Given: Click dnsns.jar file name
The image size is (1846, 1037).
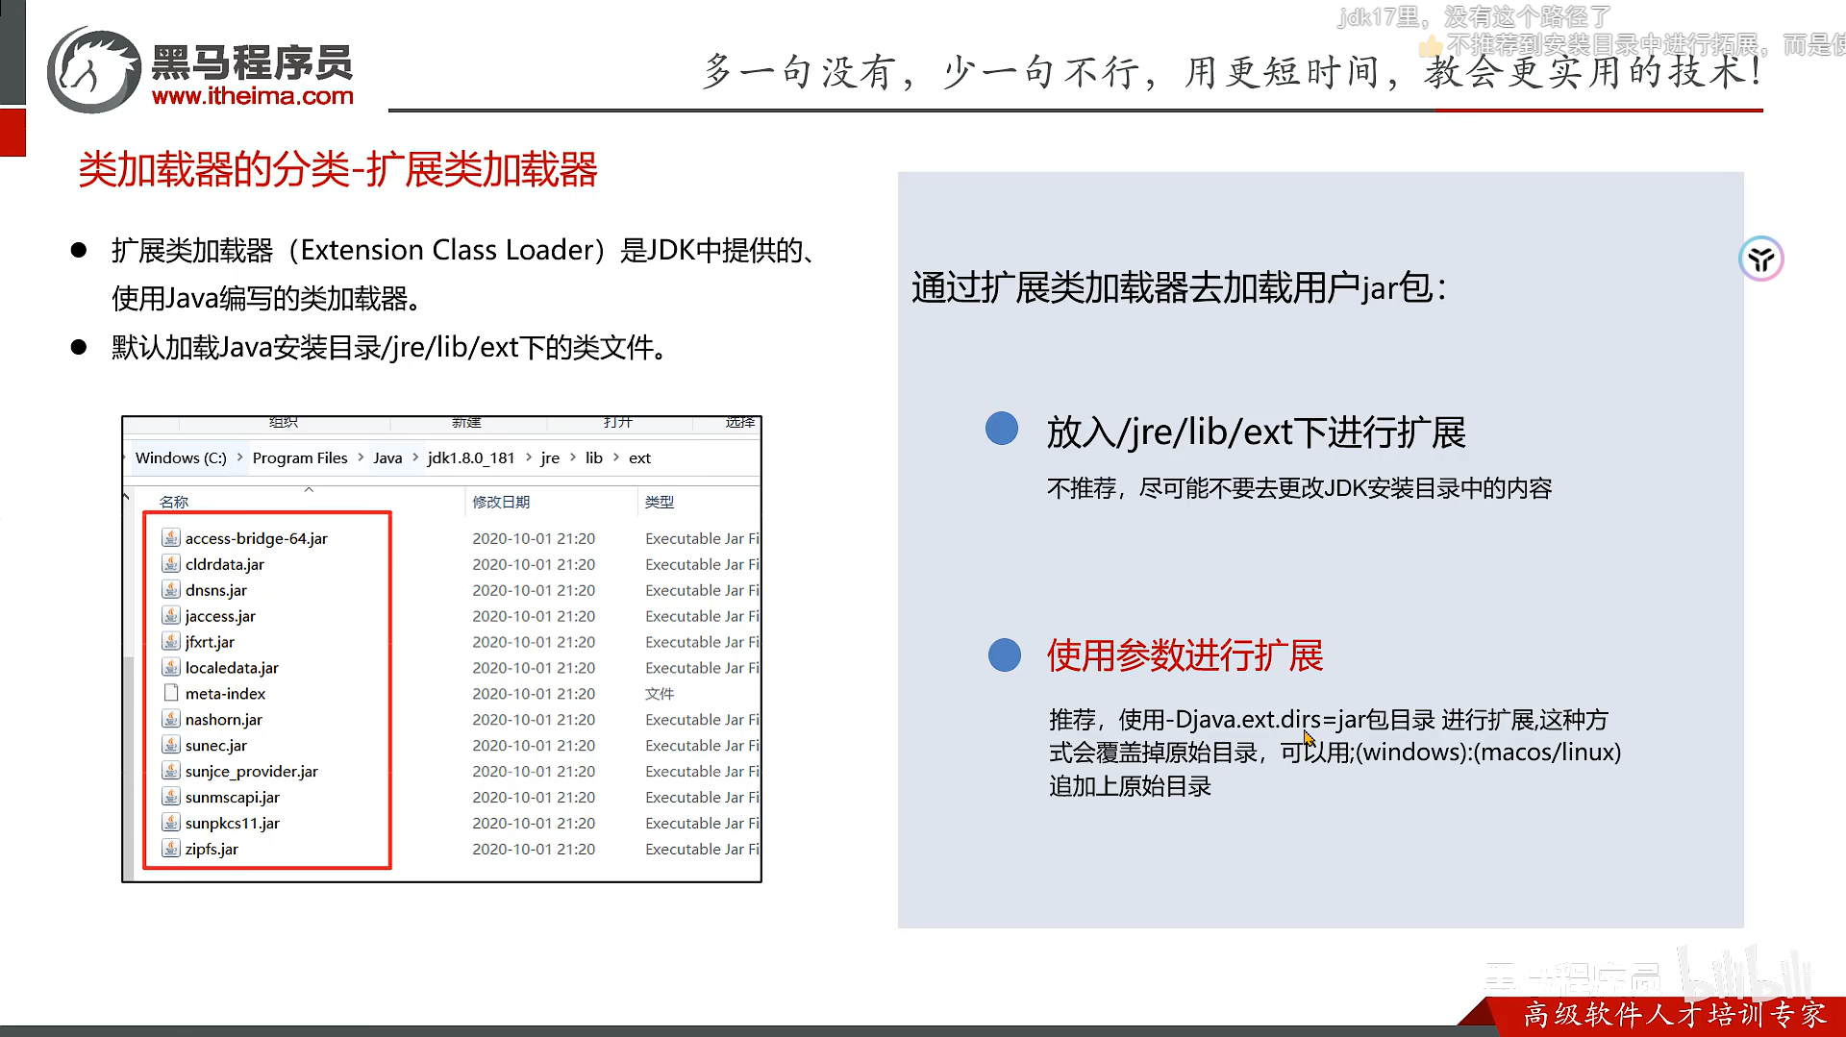Looking at the screenshot, I should tap(215, 590).
